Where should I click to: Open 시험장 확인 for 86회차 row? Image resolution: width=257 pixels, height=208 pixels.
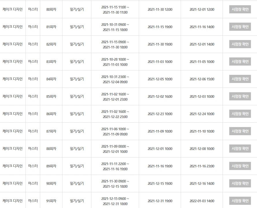[240, 114]
